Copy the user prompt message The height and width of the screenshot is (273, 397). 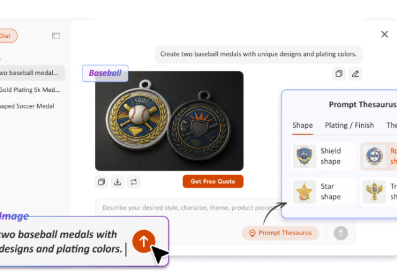(x=339, y=74)
